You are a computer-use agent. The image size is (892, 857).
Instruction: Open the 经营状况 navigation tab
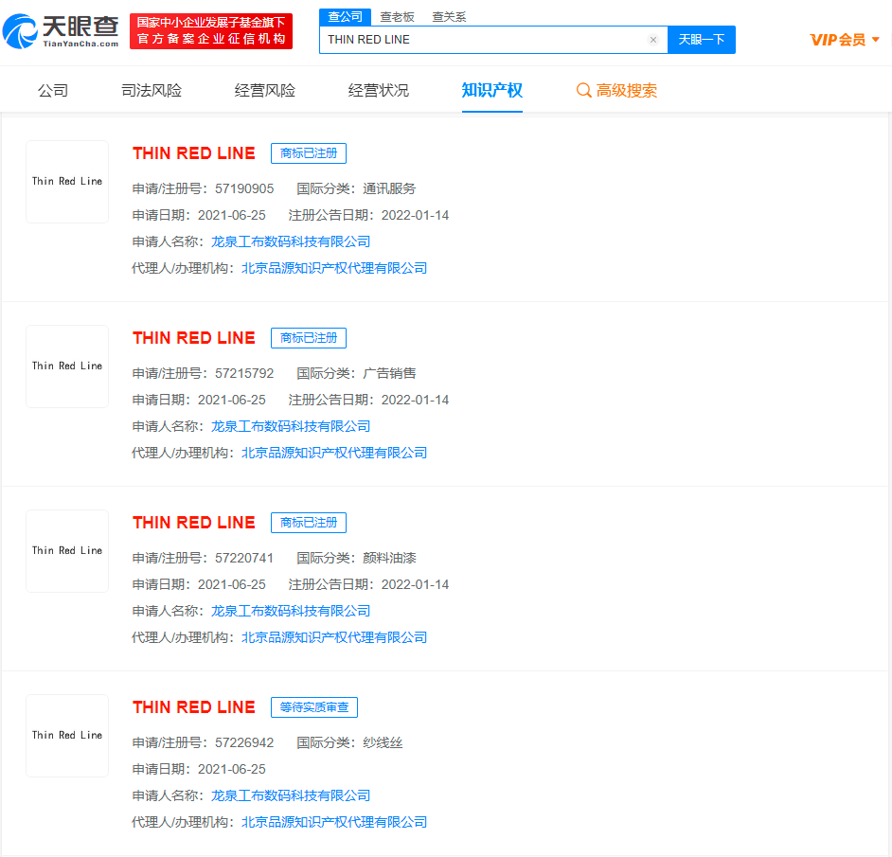(x=378, y=88)
